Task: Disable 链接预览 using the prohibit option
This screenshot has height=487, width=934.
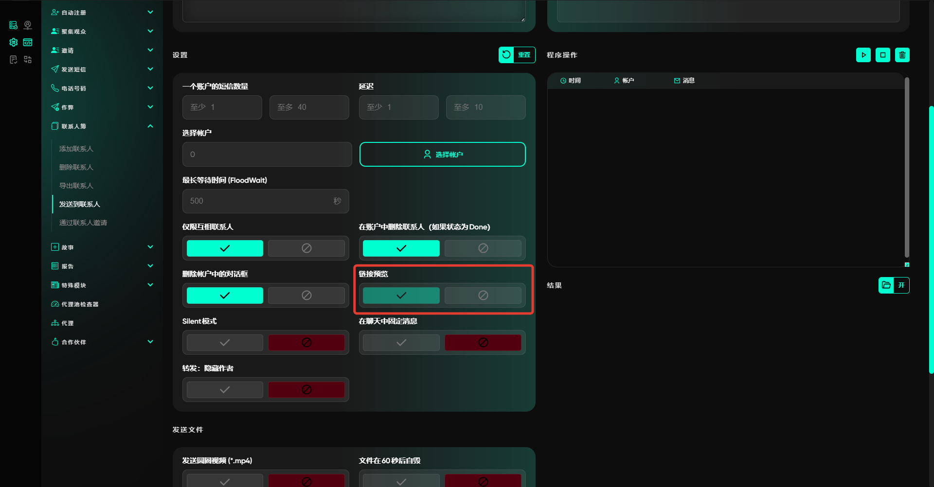Action: click(x=483, y=296)
